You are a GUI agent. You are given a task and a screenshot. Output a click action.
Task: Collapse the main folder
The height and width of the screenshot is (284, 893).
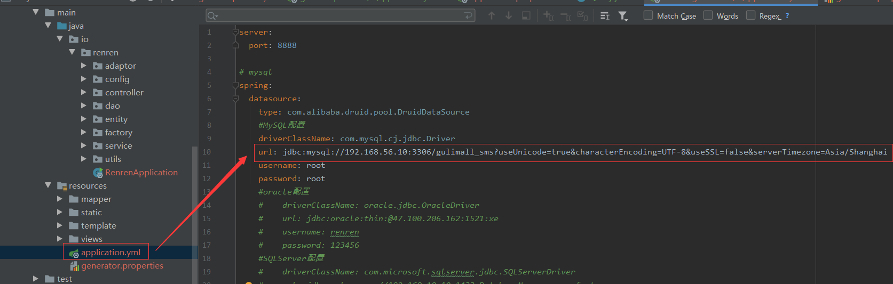pos(36,12)
